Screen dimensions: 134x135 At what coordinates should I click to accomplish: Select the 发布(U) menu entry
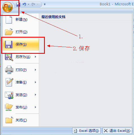coord(21,107)
